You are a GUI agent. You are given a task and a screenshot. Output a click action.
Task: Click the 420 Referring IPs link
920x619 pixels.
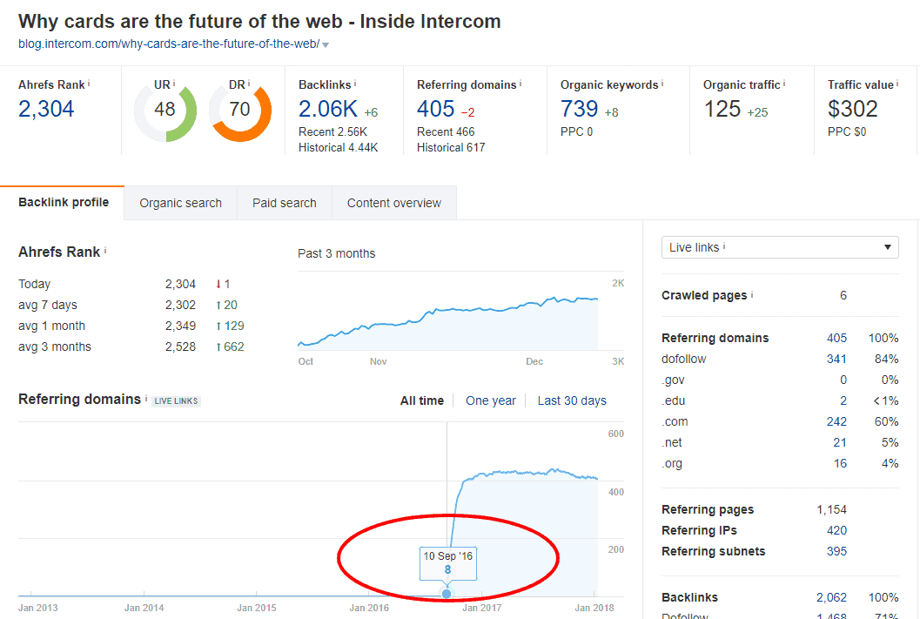point(836,530)
